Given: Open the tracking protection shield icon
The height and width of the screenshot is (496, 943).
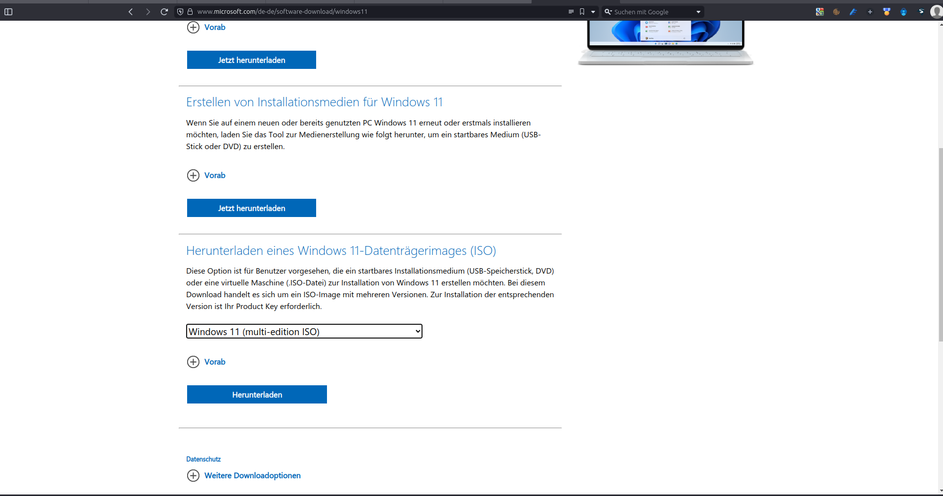Looking at the screenshot, I should [x=180, y=12].
